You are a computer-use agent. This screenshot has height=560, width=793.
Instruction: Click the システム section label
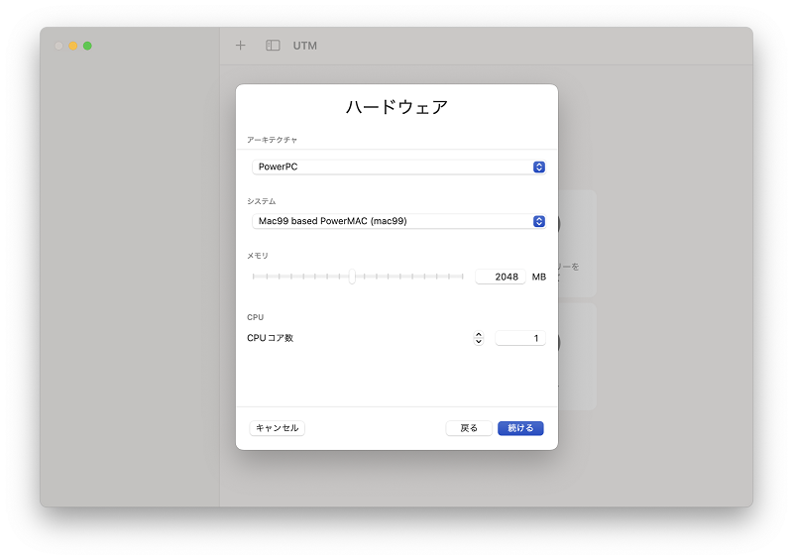pyautogui.click(x=262, y=201)
